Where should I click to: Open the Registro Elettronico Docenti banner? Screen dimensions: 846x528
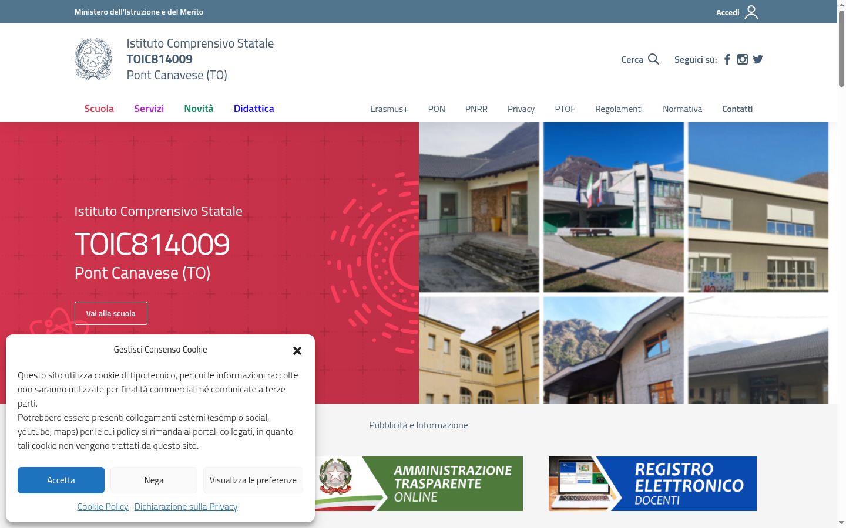point(653,483)
